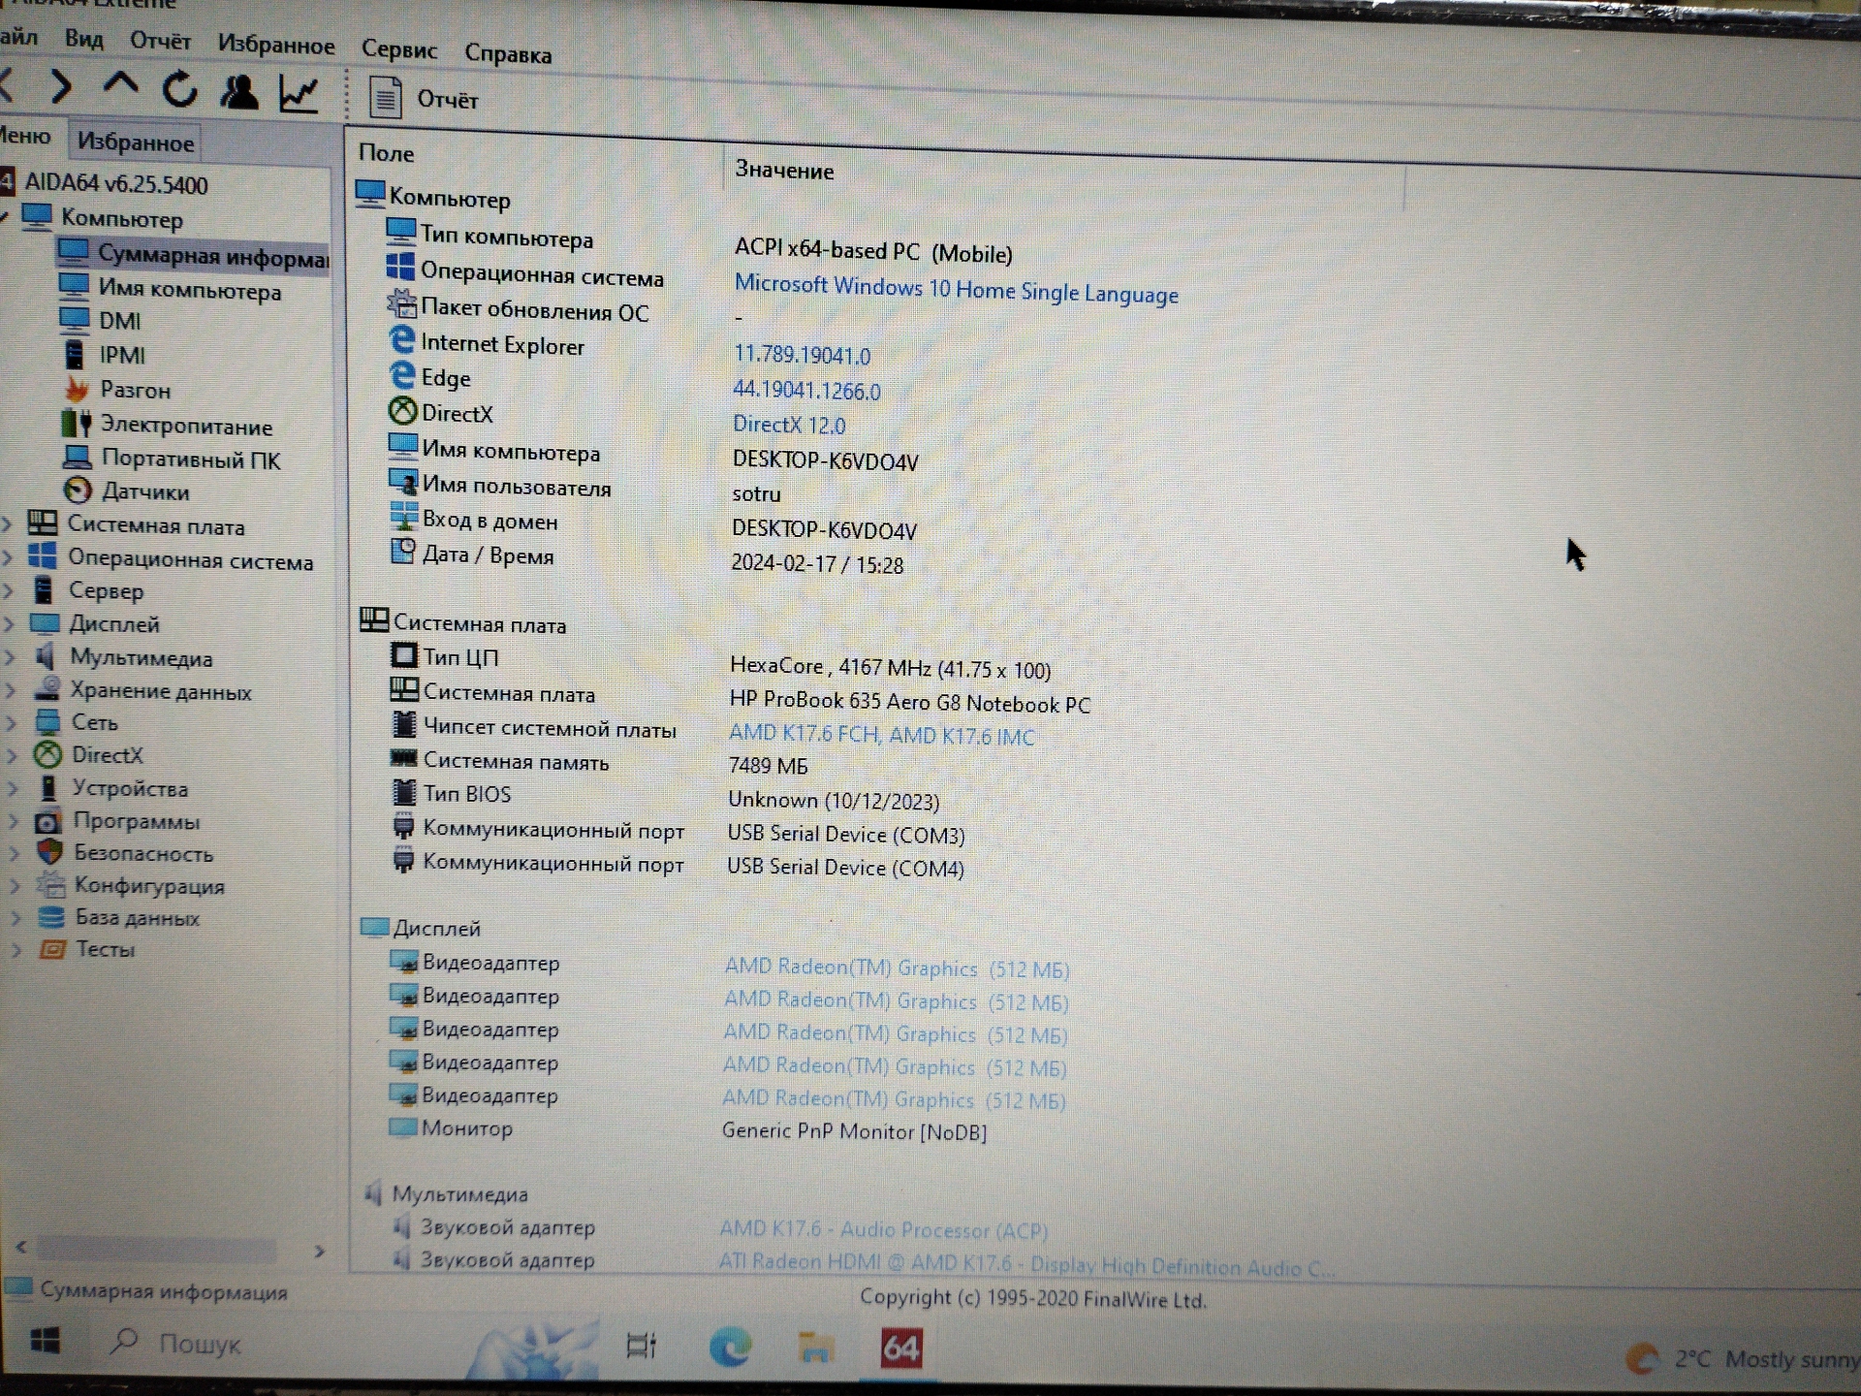Expand the Хранение данных tree node

[x=12, y=690]
